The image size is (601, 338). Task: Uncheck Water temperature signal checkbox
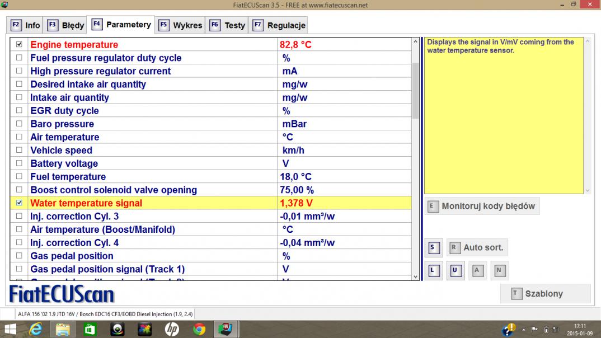[20, 203]
